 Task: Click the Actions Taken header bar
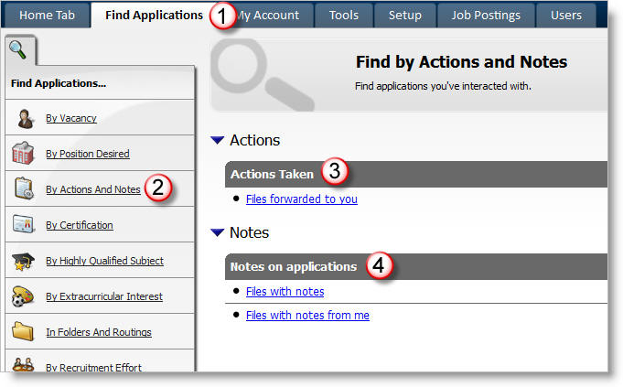[416, 174]
